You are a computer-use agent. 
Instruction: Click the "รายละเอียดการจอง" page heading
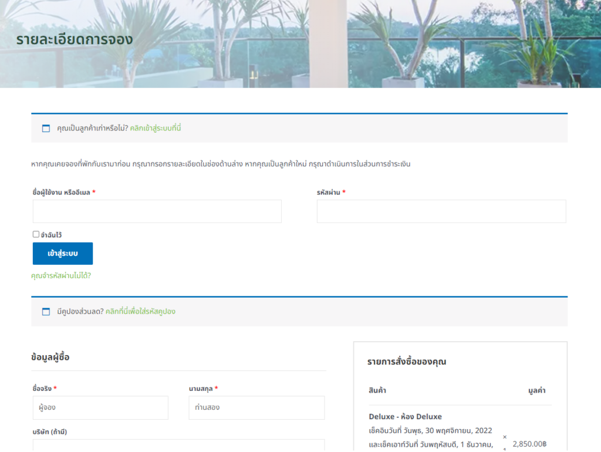pos(75,40)
